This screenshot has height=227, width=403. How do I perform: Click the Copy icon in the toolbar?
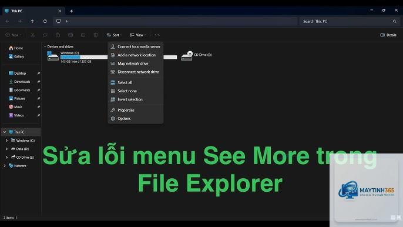tap(45, 35)
